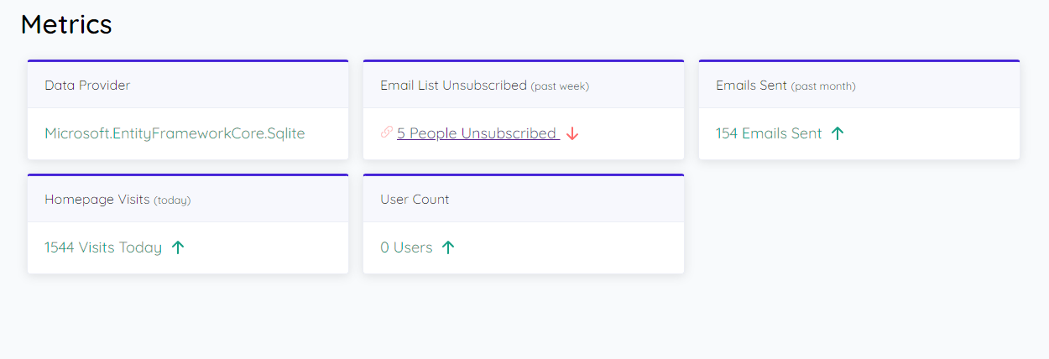Click the Data Provider card header
Screen dimensions: 1049x359
188,85
